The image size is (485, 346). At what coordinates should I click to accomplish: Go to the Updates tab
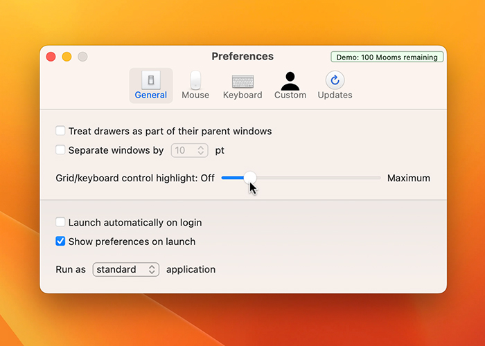pos(335,86)
